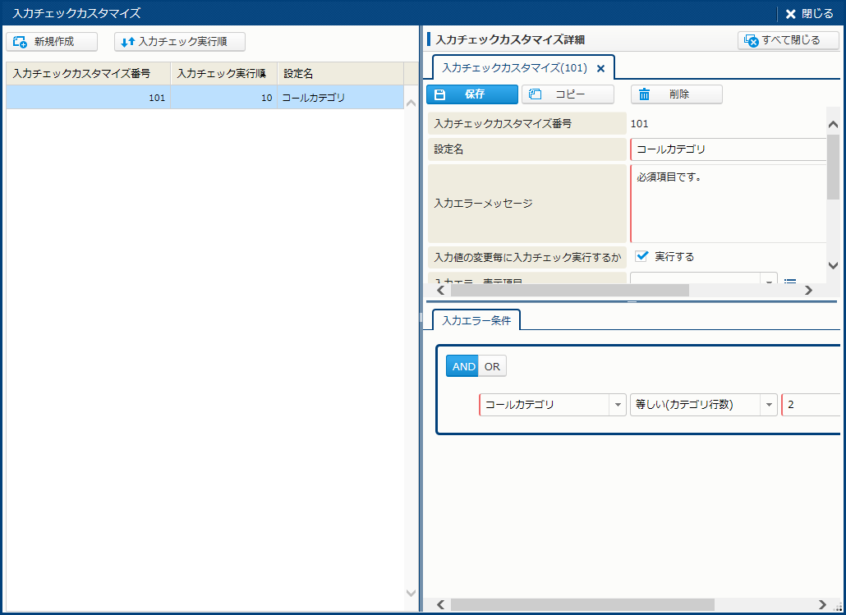Toggle the 実行する checkbox
Viewport: 846px width, 615px height.
coord(642,256)
